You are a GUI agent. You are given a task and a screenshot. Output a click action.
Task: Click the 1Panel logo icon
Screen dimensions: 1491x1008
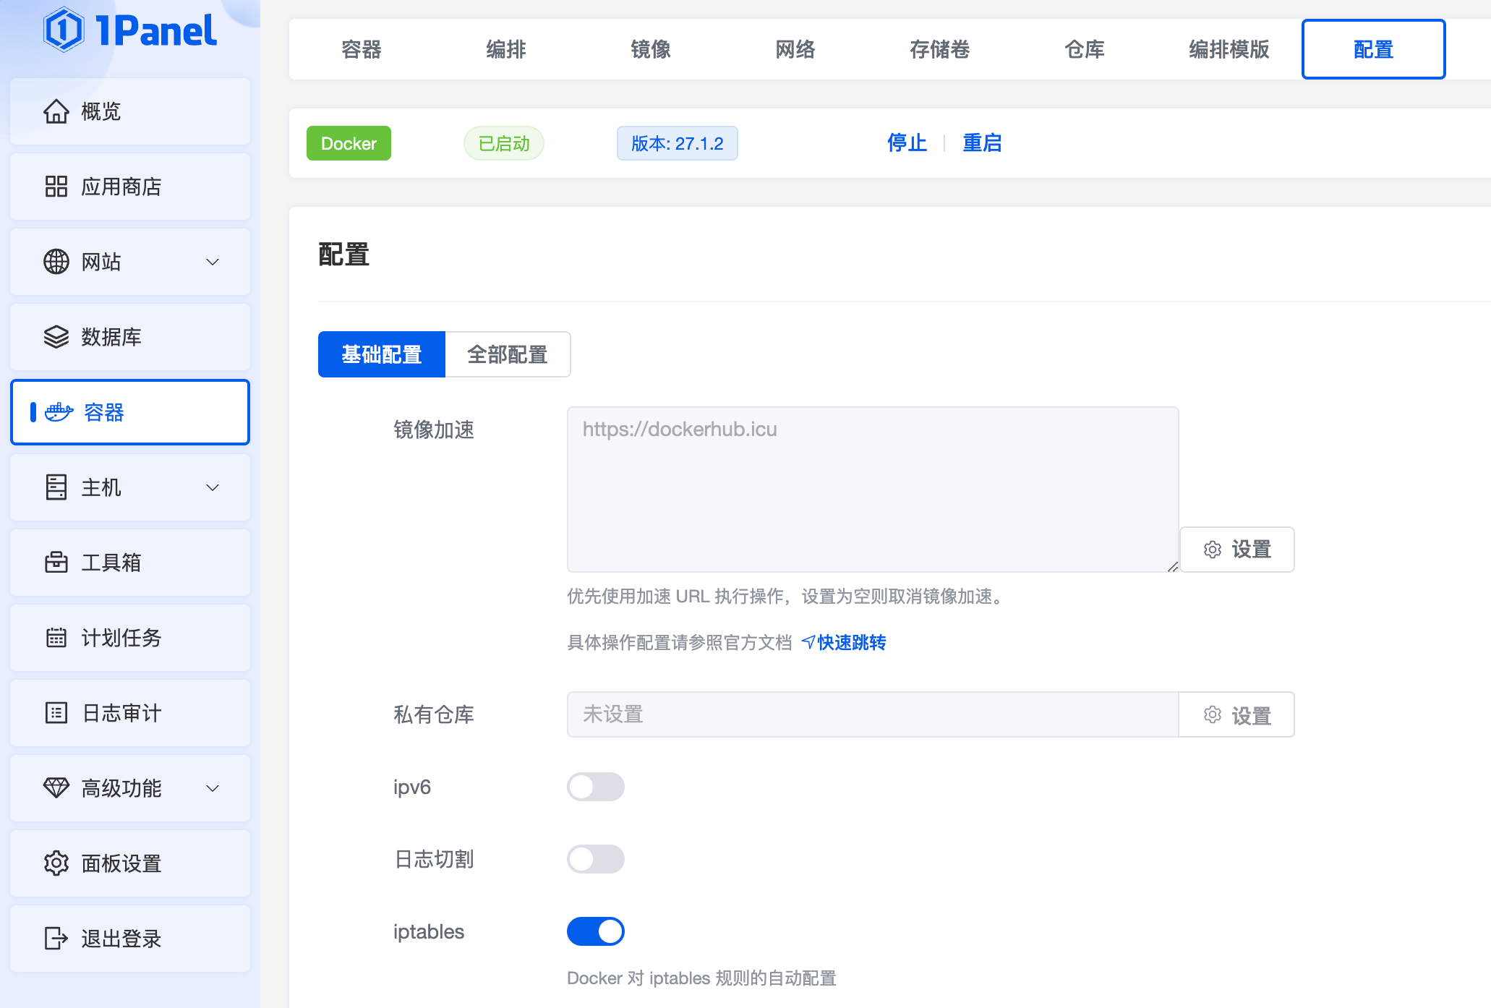pyautogui.click(x=64, y=30)
